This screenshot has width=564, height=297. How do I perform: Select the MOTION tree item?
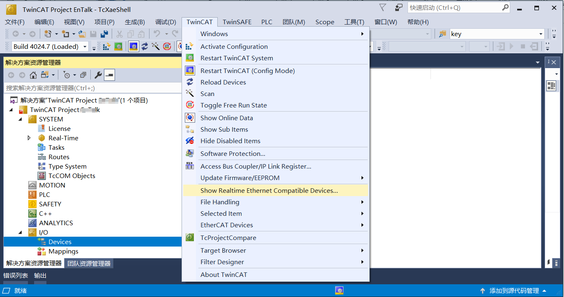click(x=52, y=185)
